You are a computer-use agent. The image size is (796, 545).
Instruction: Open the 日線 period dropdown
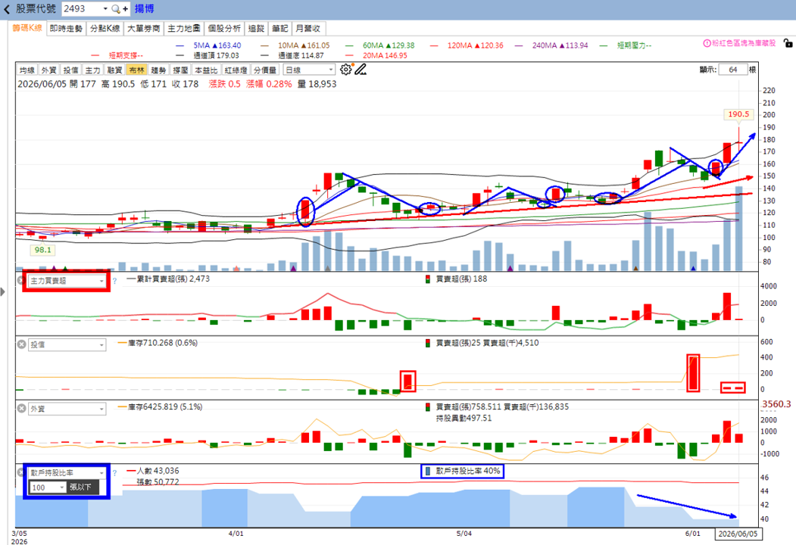pos(309,70)
